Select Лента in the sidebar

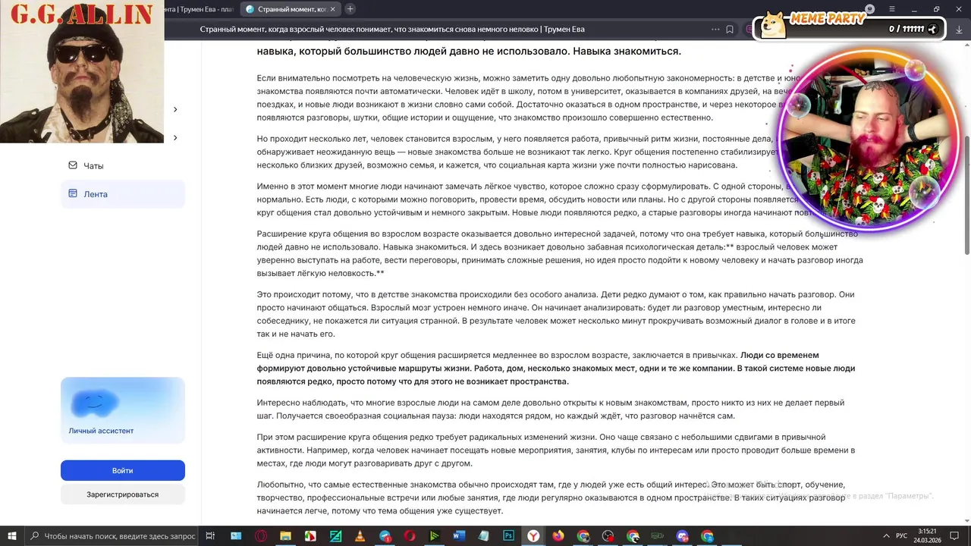click(x=122, y=194)
